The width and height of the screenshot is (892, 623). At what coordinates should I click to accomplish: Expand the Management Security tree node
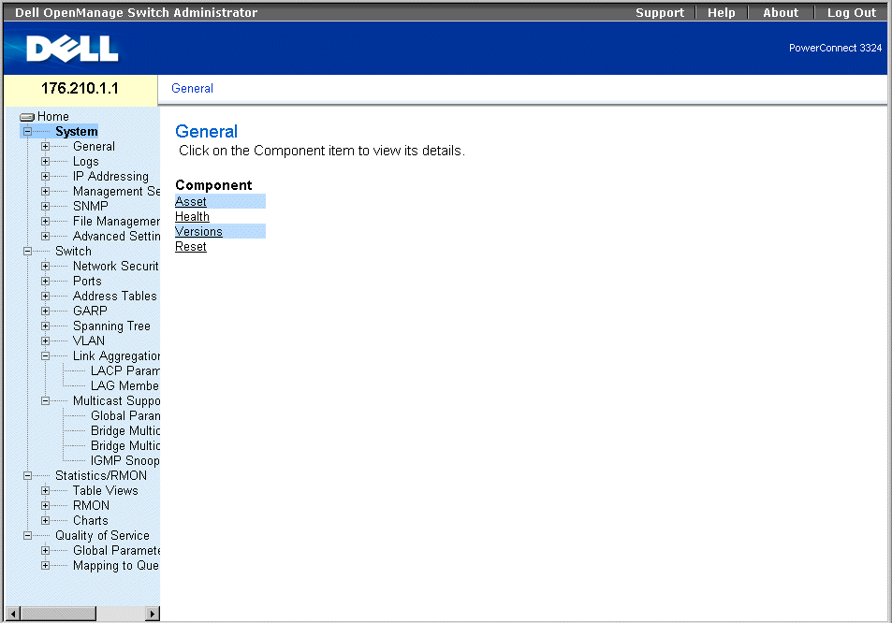coord(45,191)
